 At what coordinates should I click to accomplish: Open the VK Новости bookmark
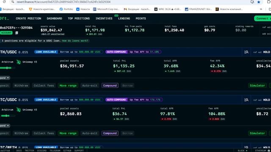(x=83, y=9)
